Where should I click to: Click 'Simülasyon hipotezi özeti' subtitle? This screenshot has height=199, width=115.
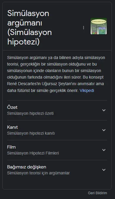tap(30, 113)
